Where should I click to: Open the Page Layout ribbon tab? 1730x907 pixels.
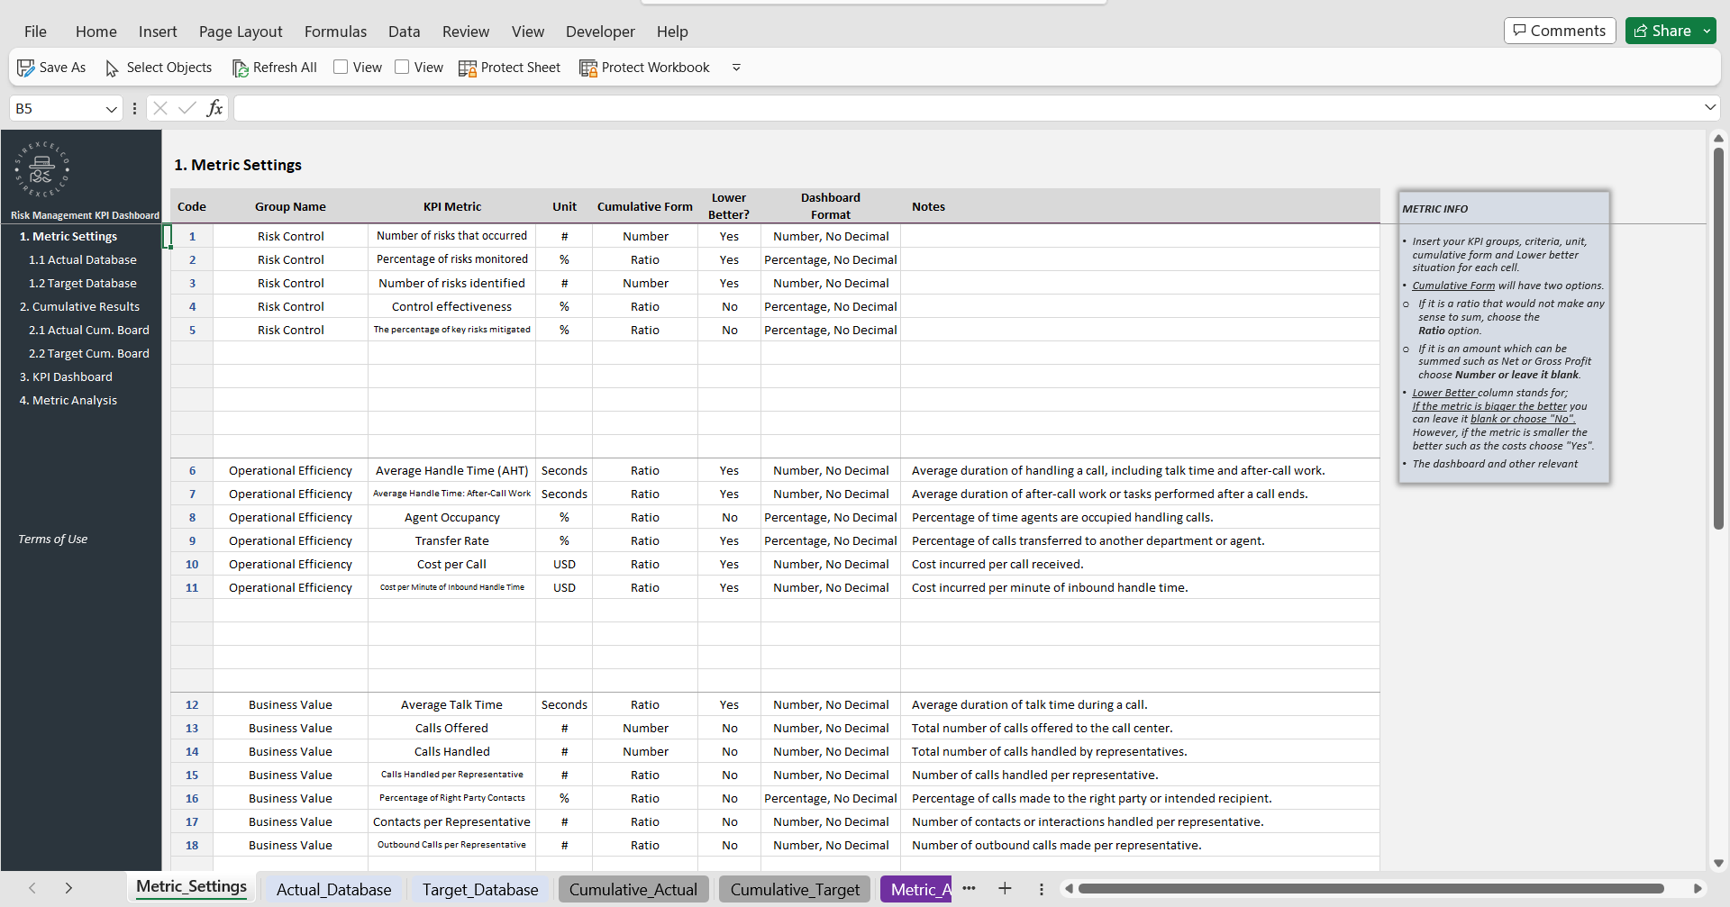pyautogui.click(x=241, y=32)
